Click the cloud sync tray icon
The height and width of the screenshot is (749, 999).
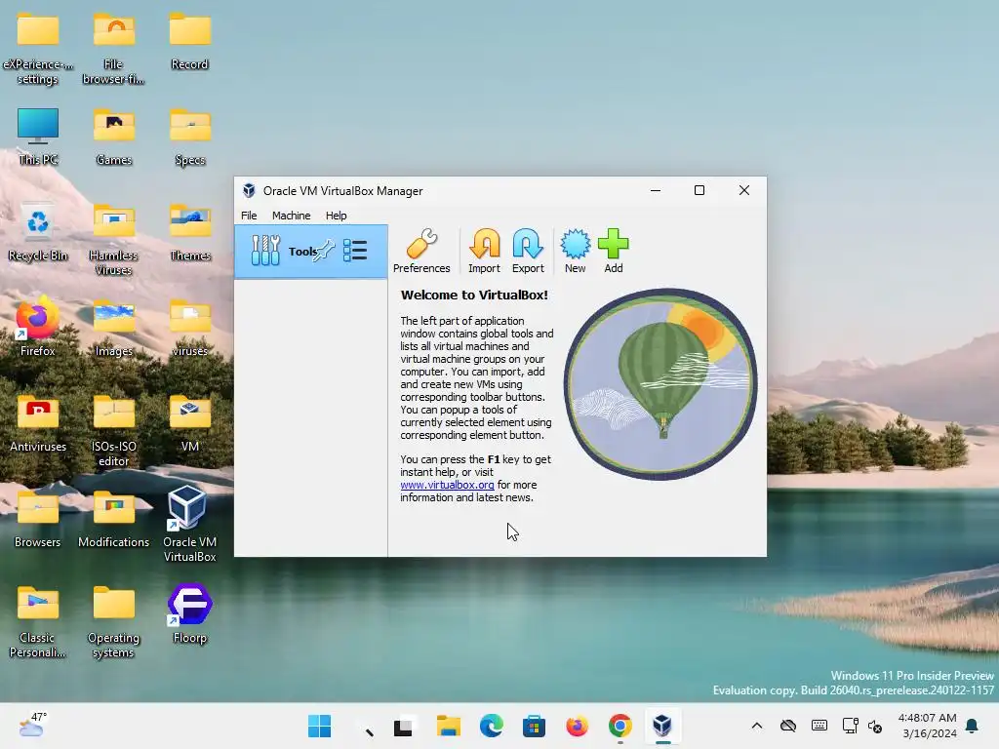click(788, 726)
